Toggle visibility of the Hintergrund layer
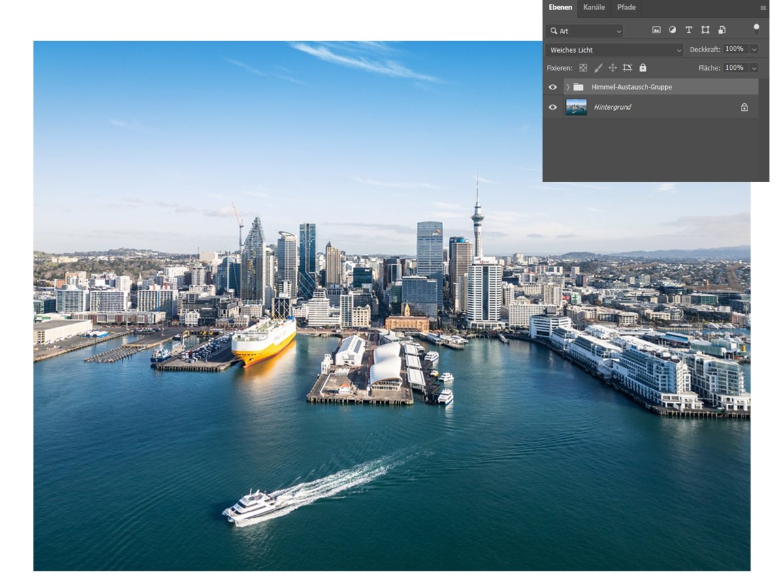Viewport: 784px width, 585px height. click(553, 106)
